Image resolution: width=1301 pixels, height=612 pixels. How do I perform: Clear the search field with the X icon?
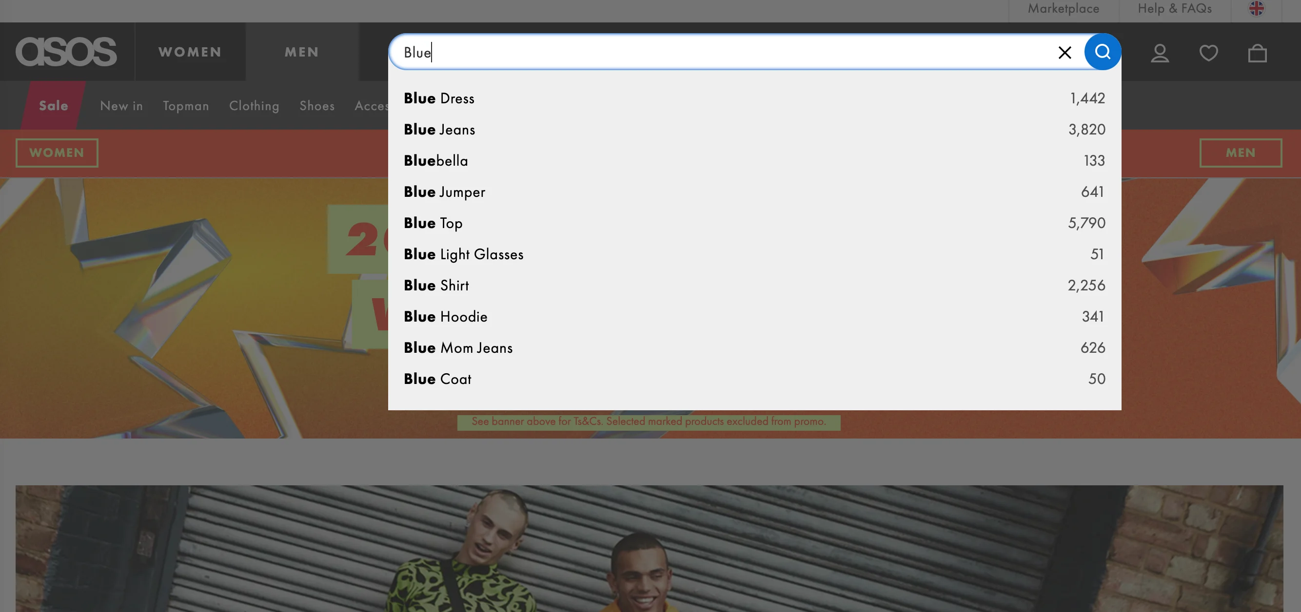point(1064,53)
